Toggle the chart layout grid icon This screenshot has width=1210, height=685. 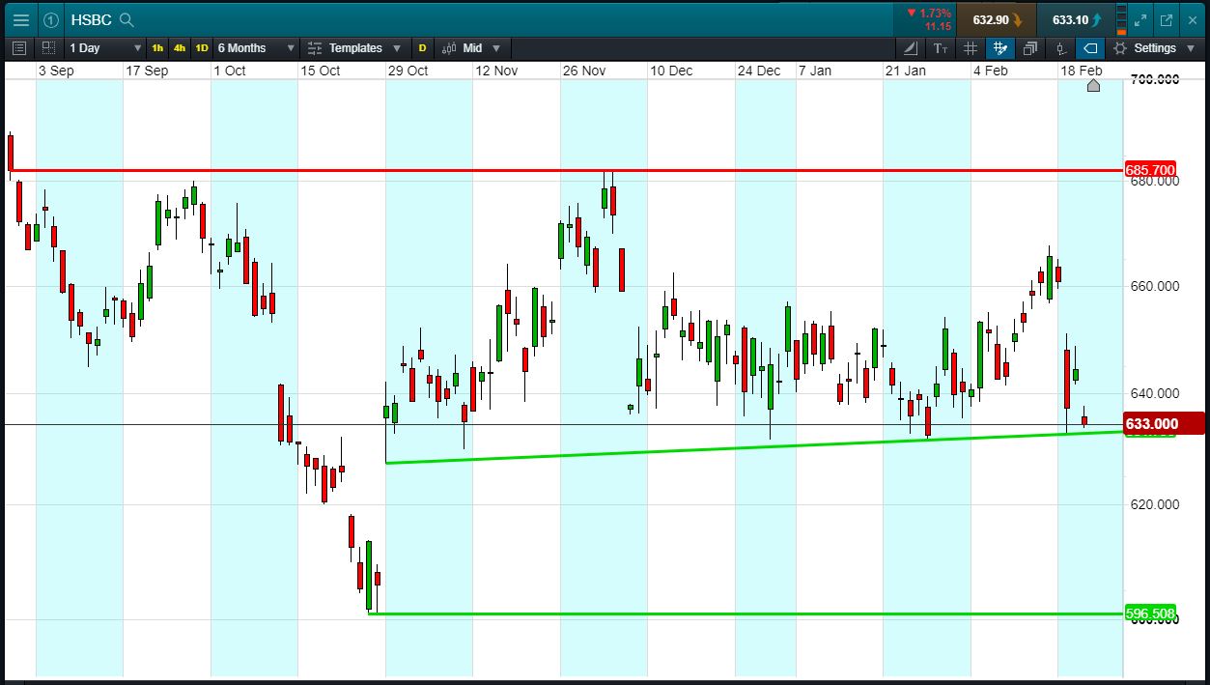[x=48, y=47]
